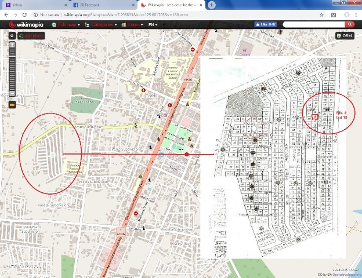This screenshot has width=362, height=278.
Task: Click the Wikimapia logo
Action: 27,25
